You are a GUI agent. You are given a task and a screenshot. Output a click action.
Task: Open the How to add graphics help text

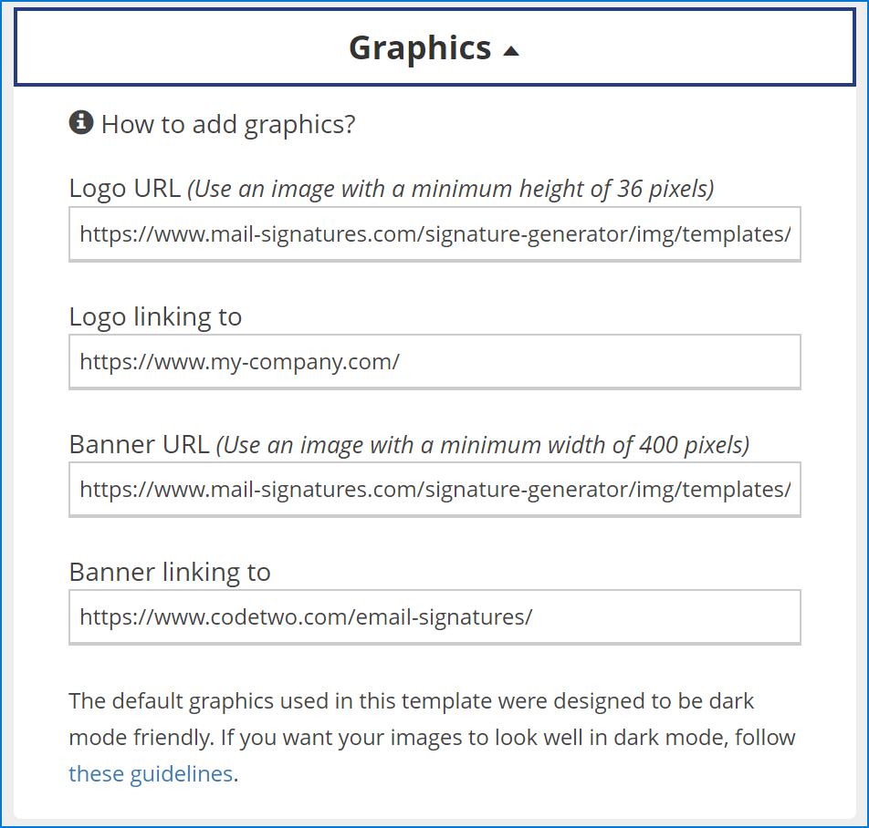(228, 124)
